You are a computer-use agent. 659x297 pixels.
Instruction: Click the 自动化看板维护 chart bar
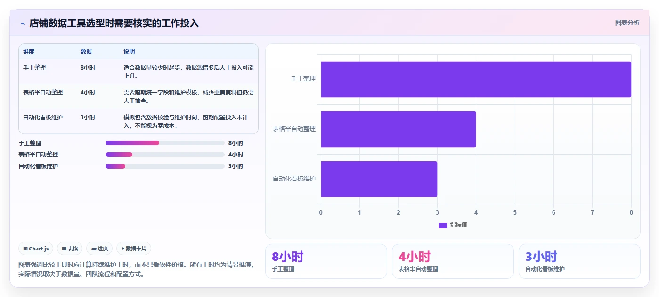click(379, 179)
